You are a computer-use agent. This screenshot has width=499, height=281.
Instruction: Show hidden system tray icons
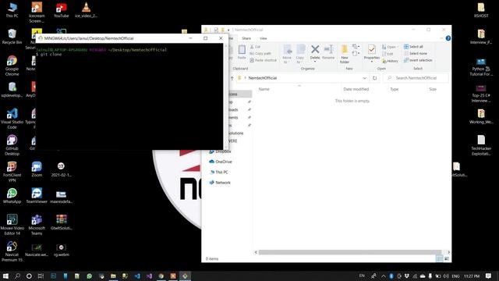click(x=383, y=276)
